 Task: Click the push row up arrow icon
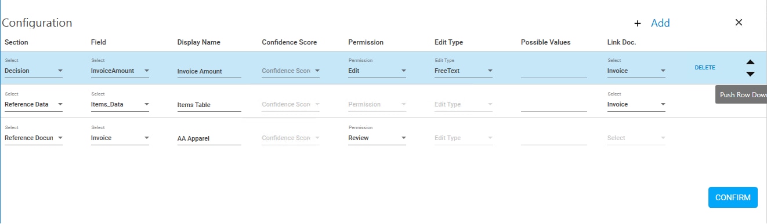[750, 62]
